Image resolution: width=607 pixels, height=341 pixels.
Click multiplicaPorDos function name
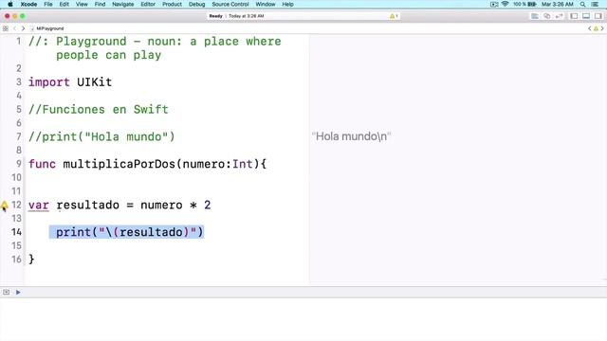click(120, 164)
